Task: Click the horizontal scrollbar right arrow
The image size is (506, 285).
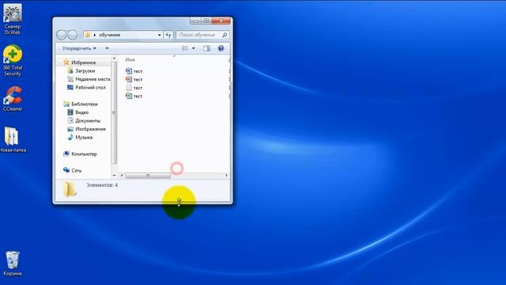Action: point(227,176)
